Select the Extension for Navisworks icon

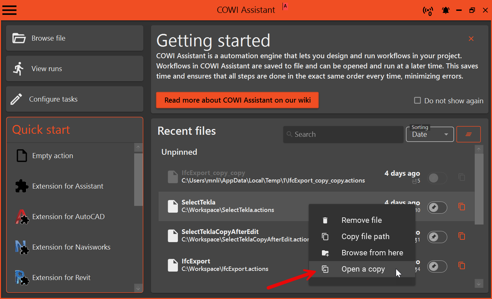click(x=22, y=247)
